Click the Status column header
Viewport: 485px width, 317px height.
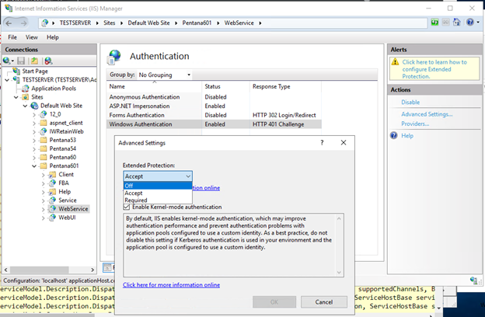tap(226, 86)
